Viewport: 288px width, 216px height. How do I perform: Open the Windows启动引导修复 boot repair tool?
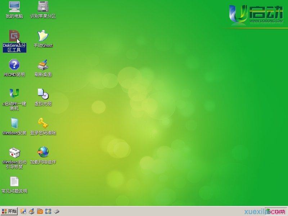click(14, 153)
